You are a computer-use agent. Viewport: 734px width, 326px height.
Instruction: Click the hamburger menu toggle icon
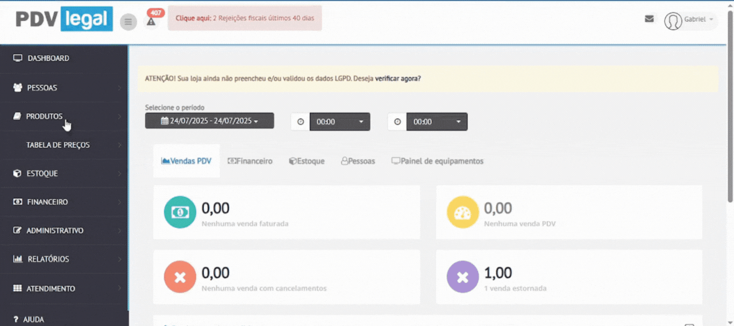128,22
